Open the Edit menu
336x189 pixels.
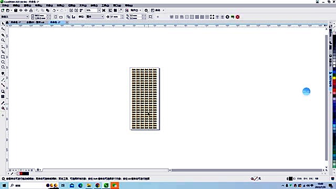tap(16, 5)
